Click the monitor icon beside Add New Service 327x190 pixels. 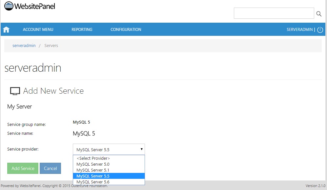[x=15, y=91]
